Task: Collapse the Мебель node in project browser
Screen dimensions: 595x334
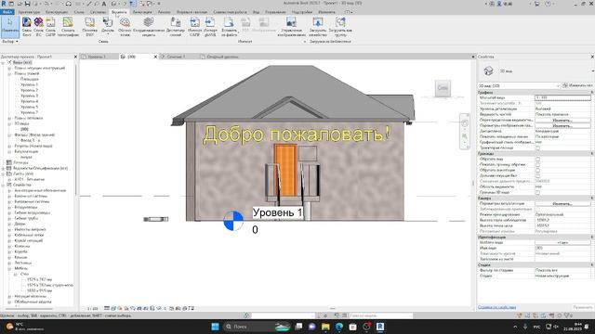Action: (9, 268)
